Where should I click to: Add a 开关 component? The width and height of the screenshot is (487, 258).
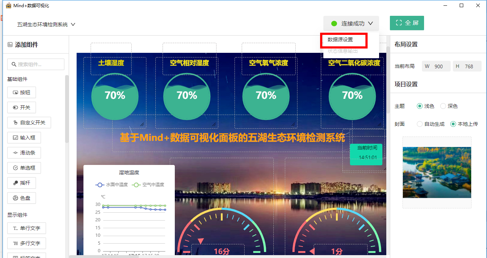point(22,107)
